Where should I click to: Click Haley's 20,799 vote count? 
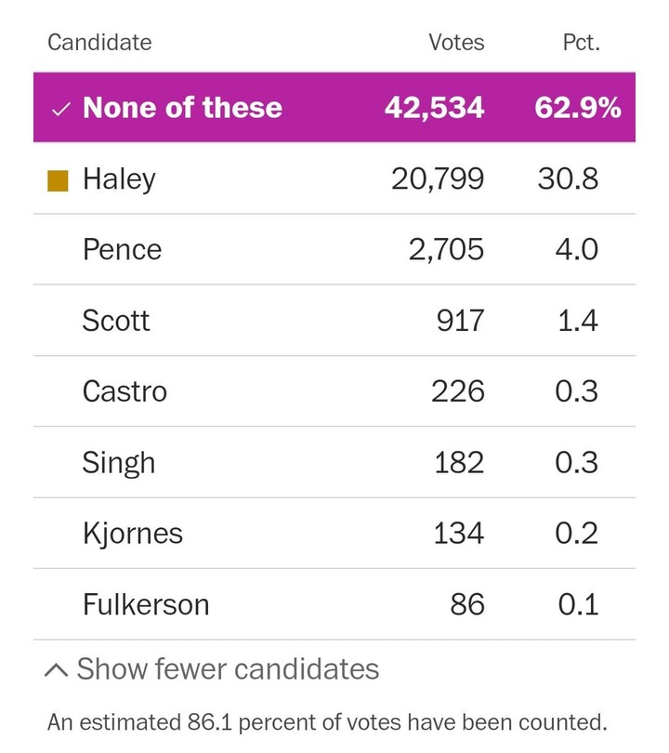click(437, 179)
